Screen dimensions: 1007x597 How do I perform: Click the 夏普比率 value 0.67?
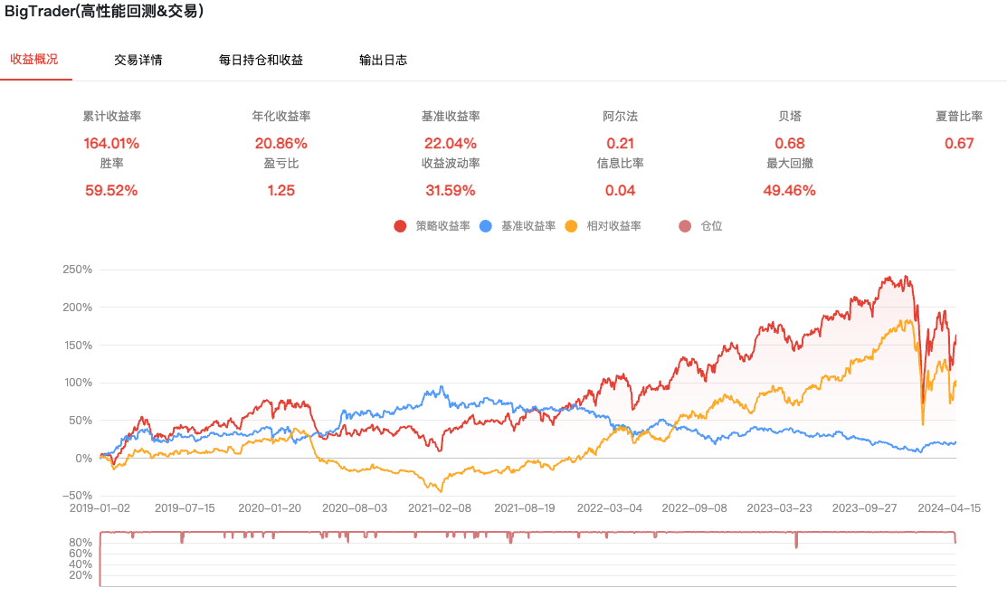point(959,143)
